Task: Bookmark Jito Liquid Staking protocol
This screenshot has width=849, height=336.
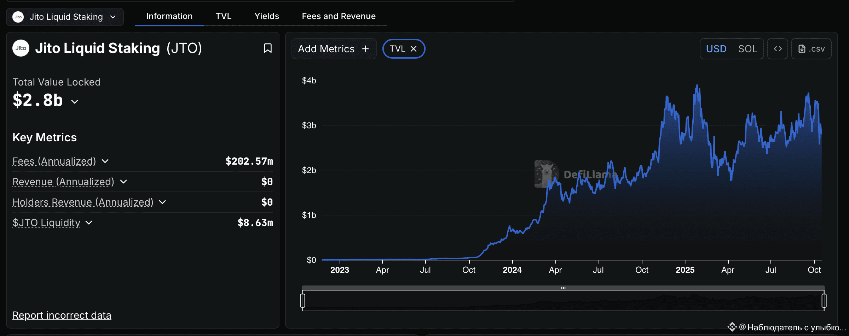Action: click(268, 48)
